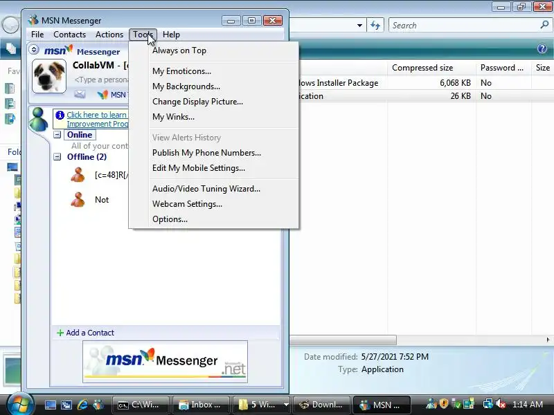Select the 6,068 KB Installer Package row
The height and width of the screenshot is (415, 554).
[422, 83]
